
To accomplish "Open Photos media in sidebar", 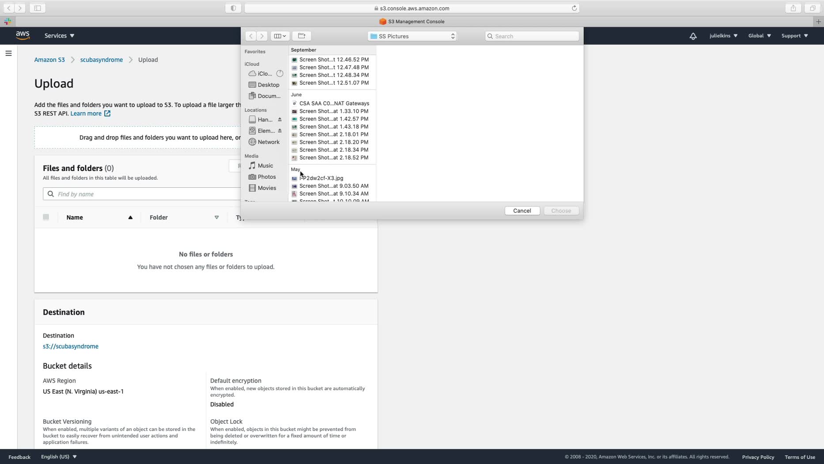I will 262,177.
